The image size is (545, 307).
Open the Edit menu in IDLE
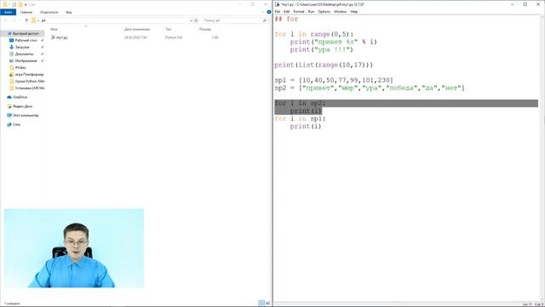(x=286, y=11)
